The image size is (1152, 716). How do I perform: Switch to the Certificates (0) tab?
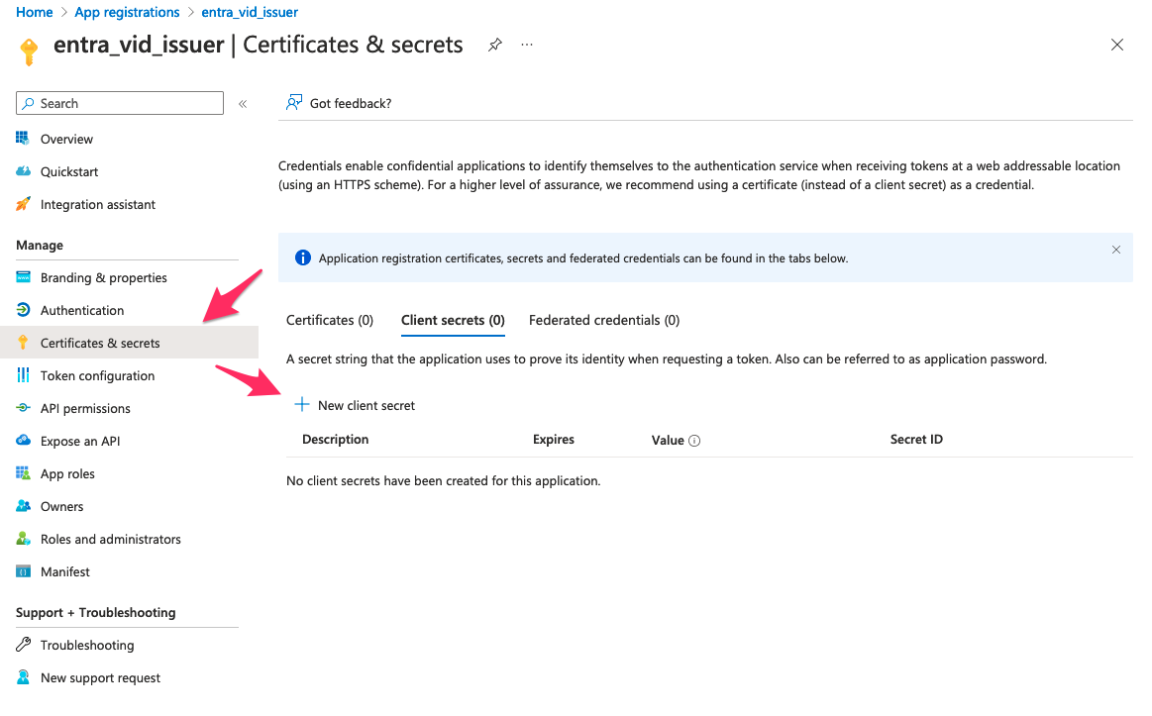point(330,320)
